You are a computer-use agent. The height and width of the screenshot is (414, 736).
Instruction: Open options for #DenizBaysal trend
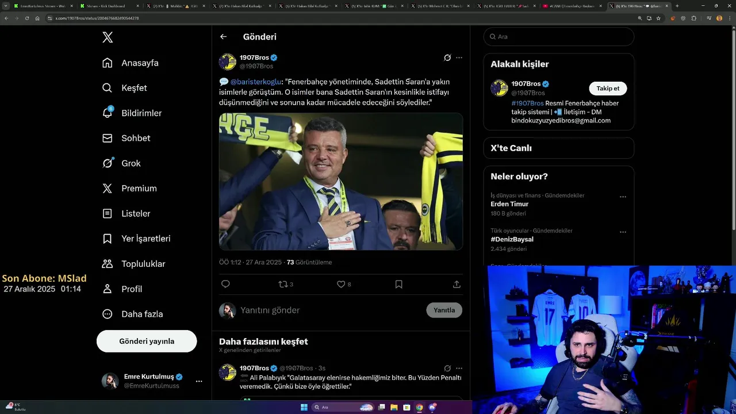pos(623,232)
